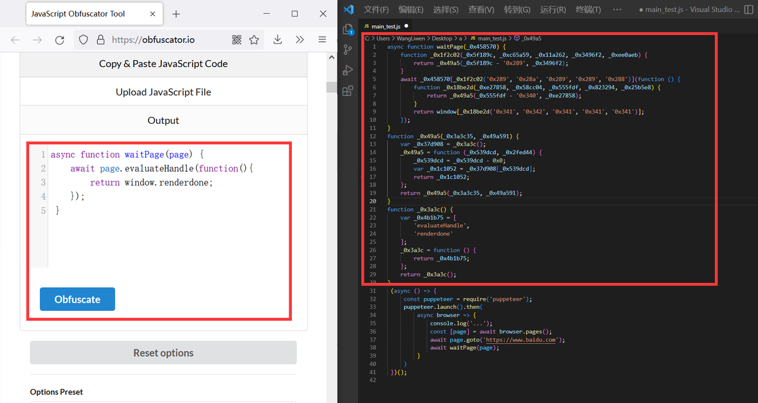Expand the toolbar overflow chevron
758x403 pixels.
(299, 39)
